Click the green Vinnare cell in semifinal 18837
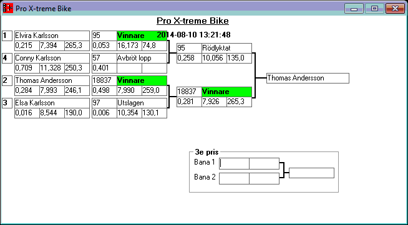This screenshot has width=408, height=225. [x=226, y=92]
